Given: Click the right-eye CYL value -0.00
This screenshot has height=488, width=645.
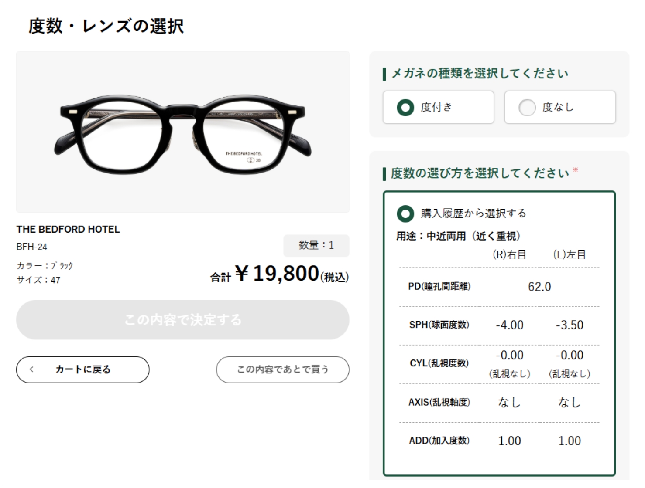Looking at the screenshot, I should coord(509,355).
